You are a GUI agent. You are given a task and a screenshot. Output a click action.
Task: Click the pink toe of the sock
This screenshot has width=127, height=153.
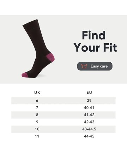click(x=25, y=75)
